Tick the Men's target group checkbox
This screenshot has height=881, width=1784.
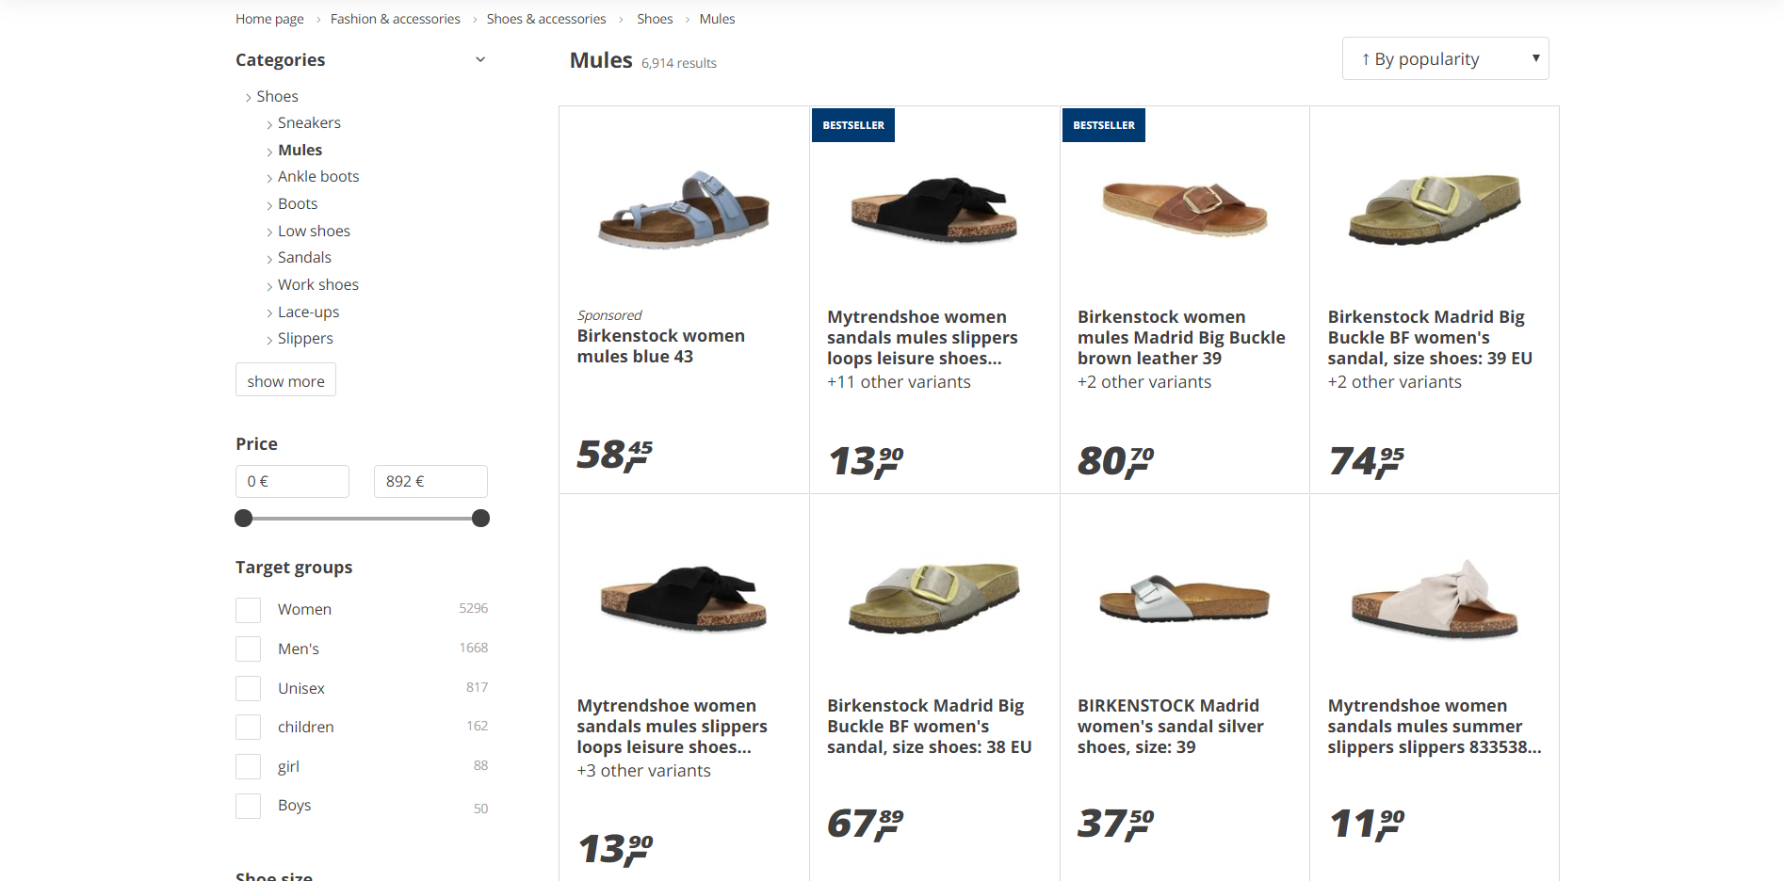click(x=249, y=649)
